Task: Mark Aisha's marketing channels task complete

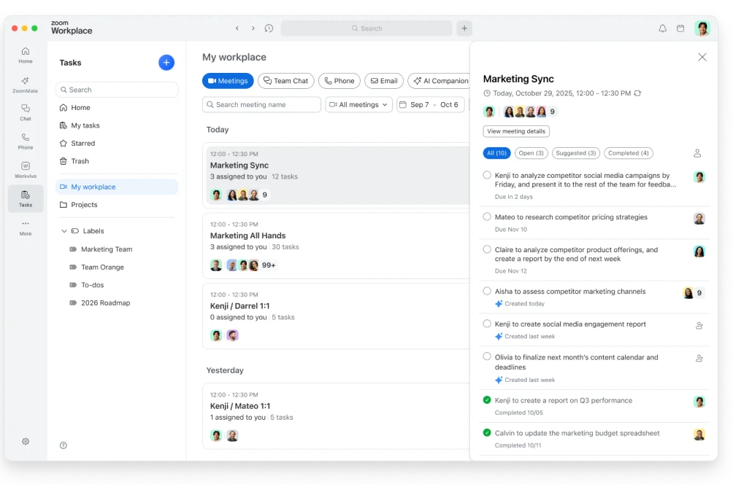Action: click(487, 291)
